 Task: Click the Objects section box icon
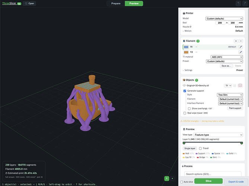[184, 80]
